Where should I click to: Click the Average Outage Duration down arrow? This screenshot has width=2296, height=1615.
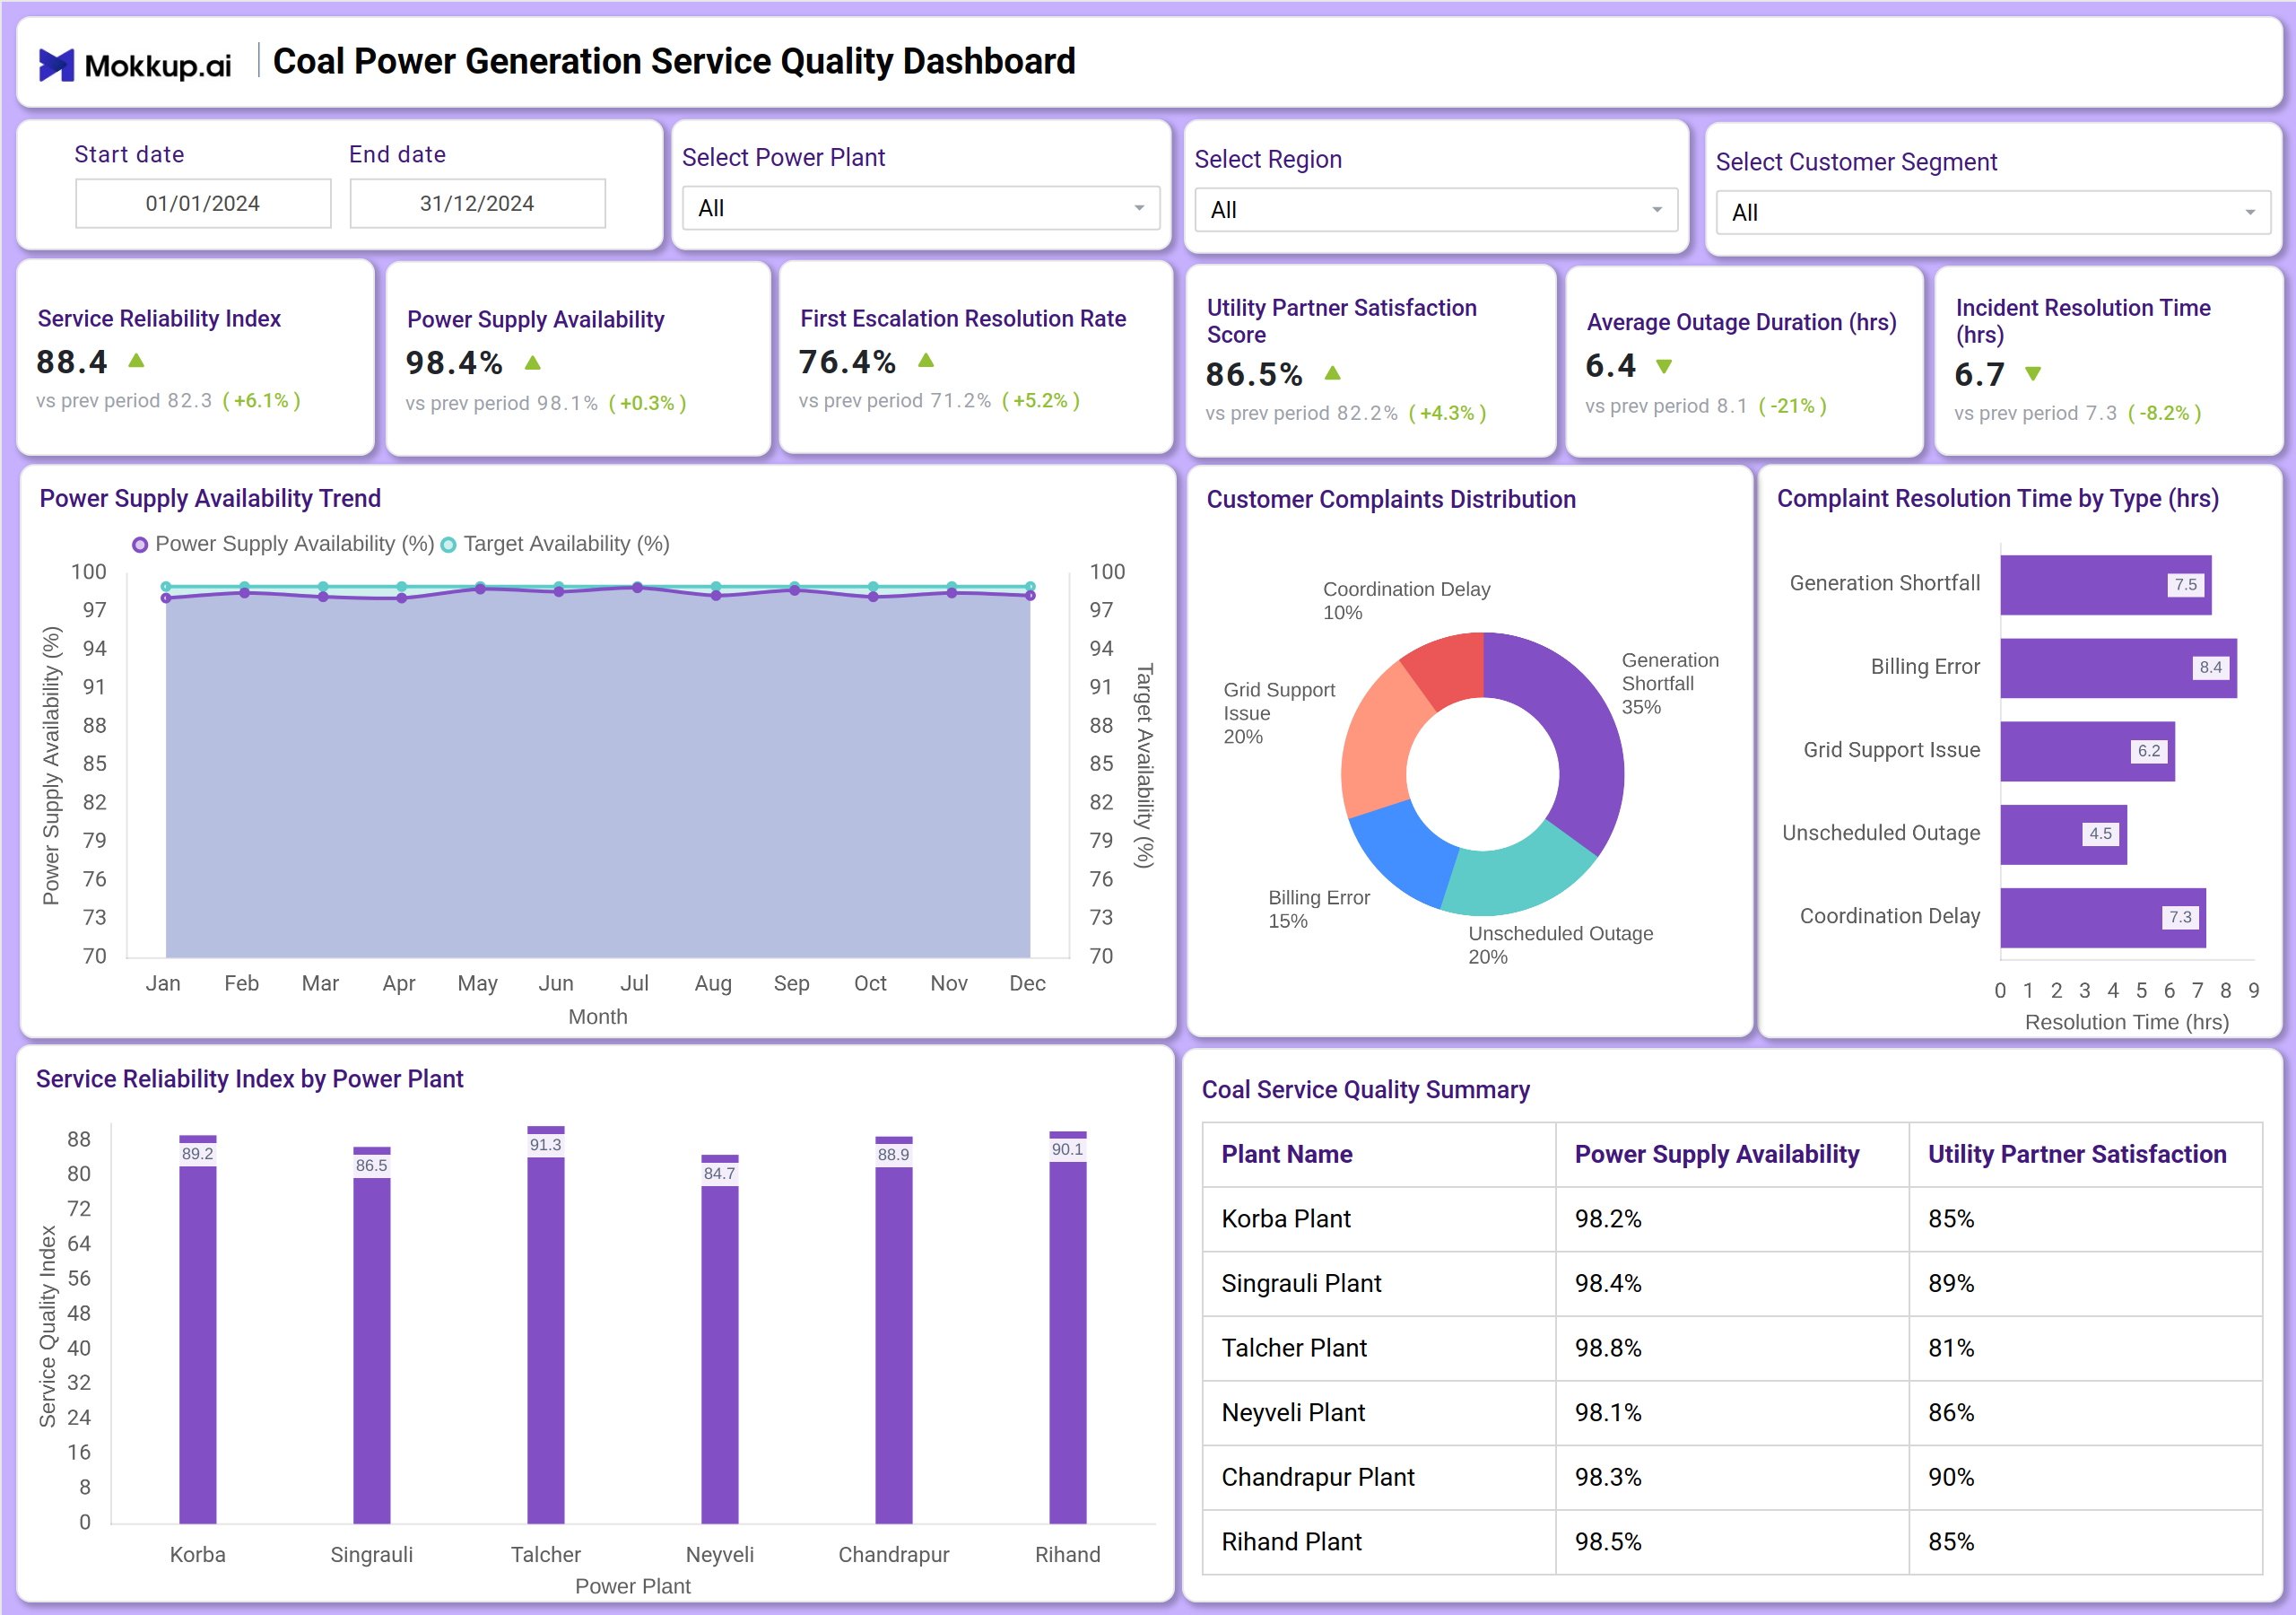1664,366
